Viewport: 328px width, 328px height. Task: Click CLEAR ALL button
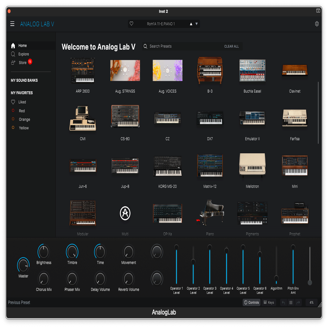coord(231,46)
